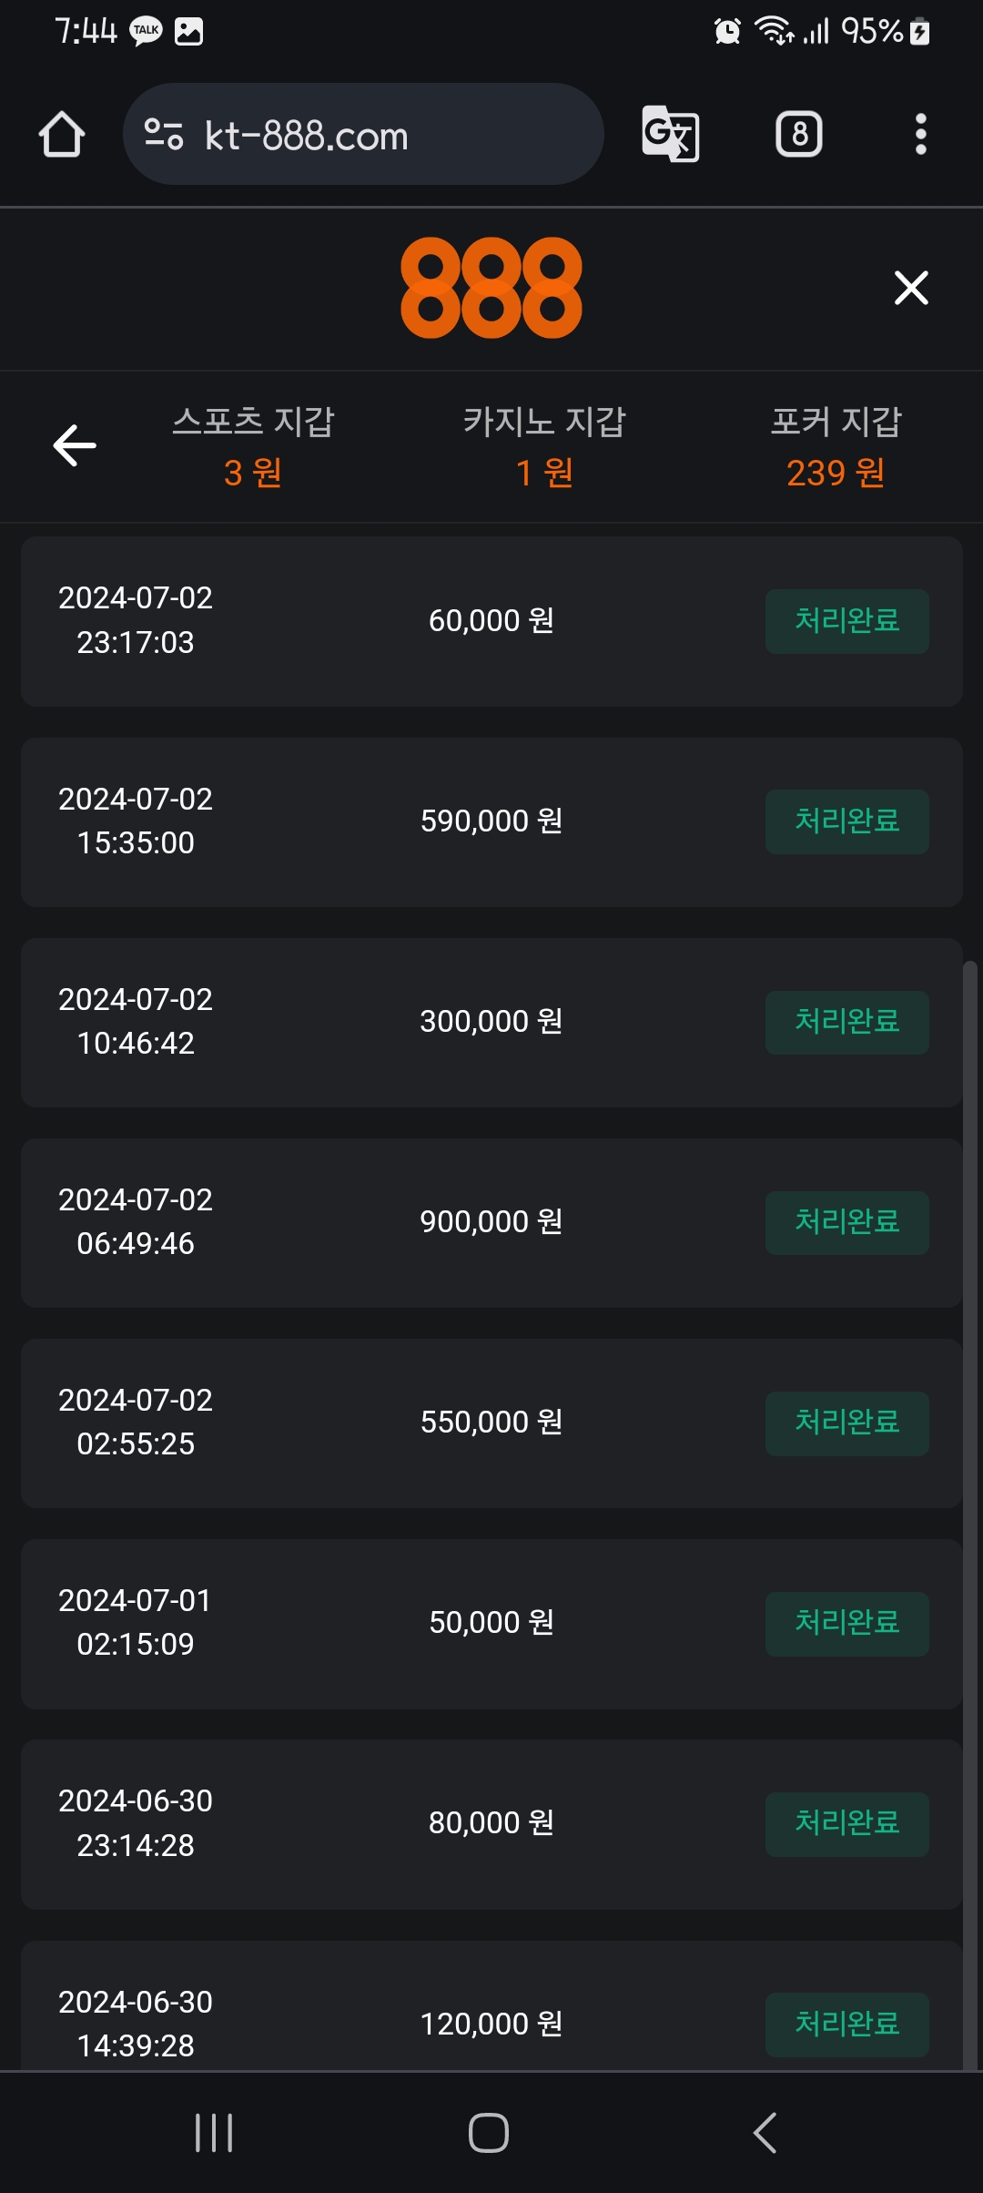Screen dimensions: 983x2193
Task: Close the panel with the X icon
Action: point(911,288)
